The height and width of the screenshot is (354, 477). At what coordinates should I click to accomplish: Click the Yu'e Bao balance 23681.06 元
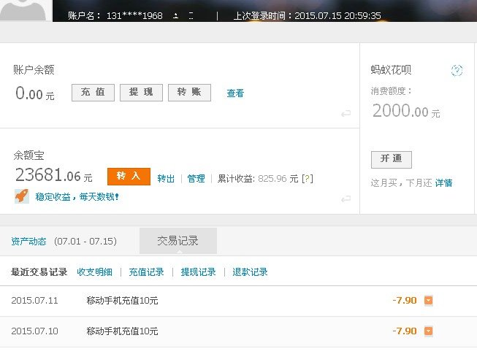click(x=54, y=175)
